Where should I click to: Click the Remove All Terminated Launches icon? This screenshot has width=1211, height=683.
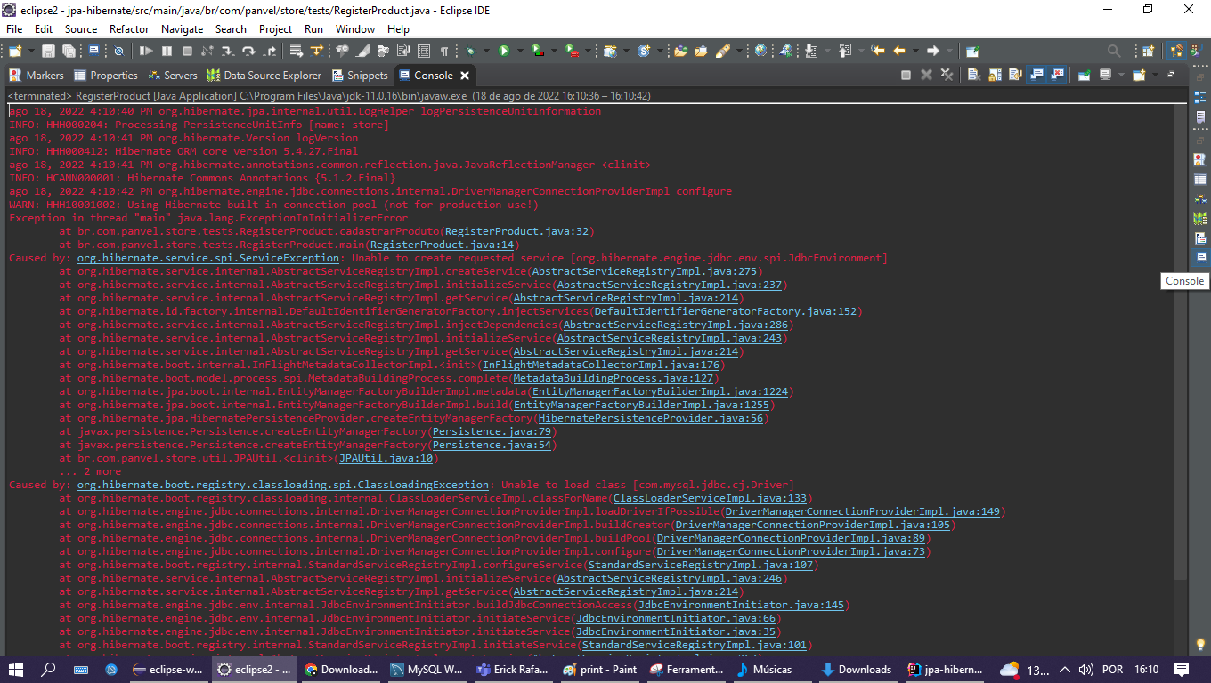coord(947,75)
